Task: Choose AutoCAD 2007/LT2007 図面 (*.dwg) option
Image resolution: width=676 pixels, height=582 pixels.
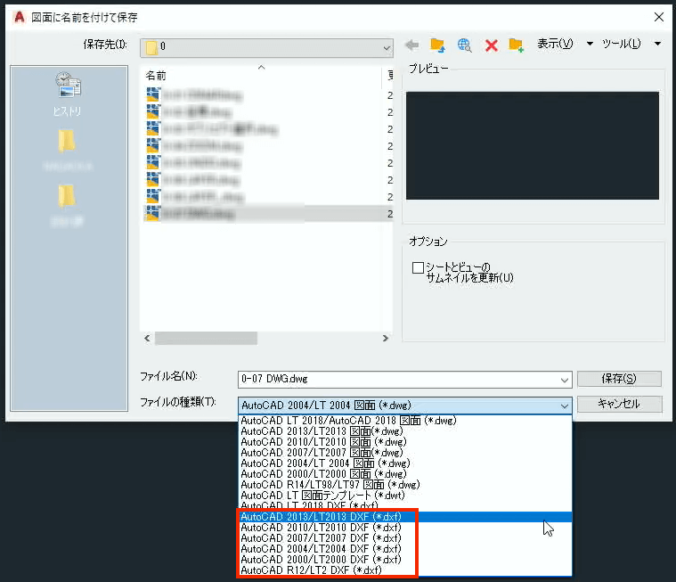Action: point(405,453)
